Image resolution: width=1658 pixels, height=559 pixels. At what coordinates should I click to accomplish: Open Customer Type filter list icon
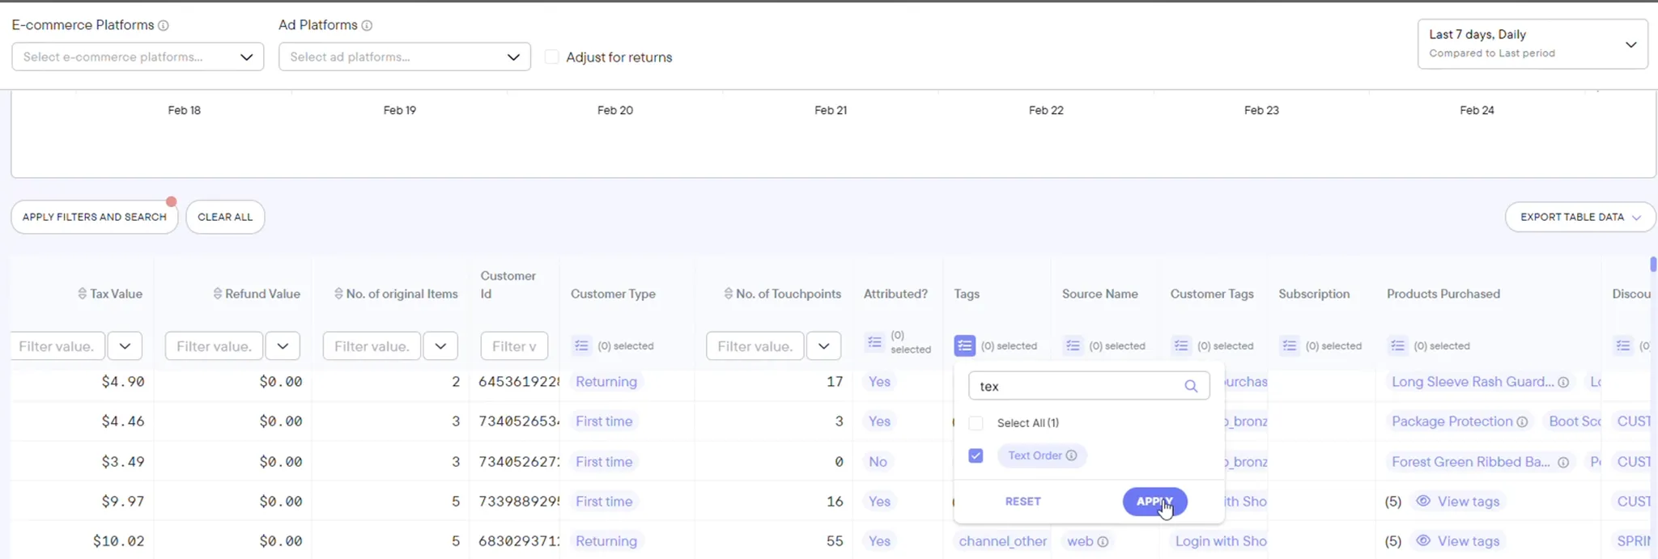coord(581,346)
